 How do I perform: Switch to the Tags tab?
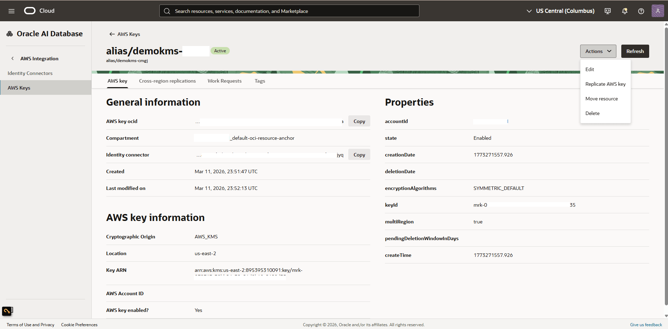click(259, 81)
